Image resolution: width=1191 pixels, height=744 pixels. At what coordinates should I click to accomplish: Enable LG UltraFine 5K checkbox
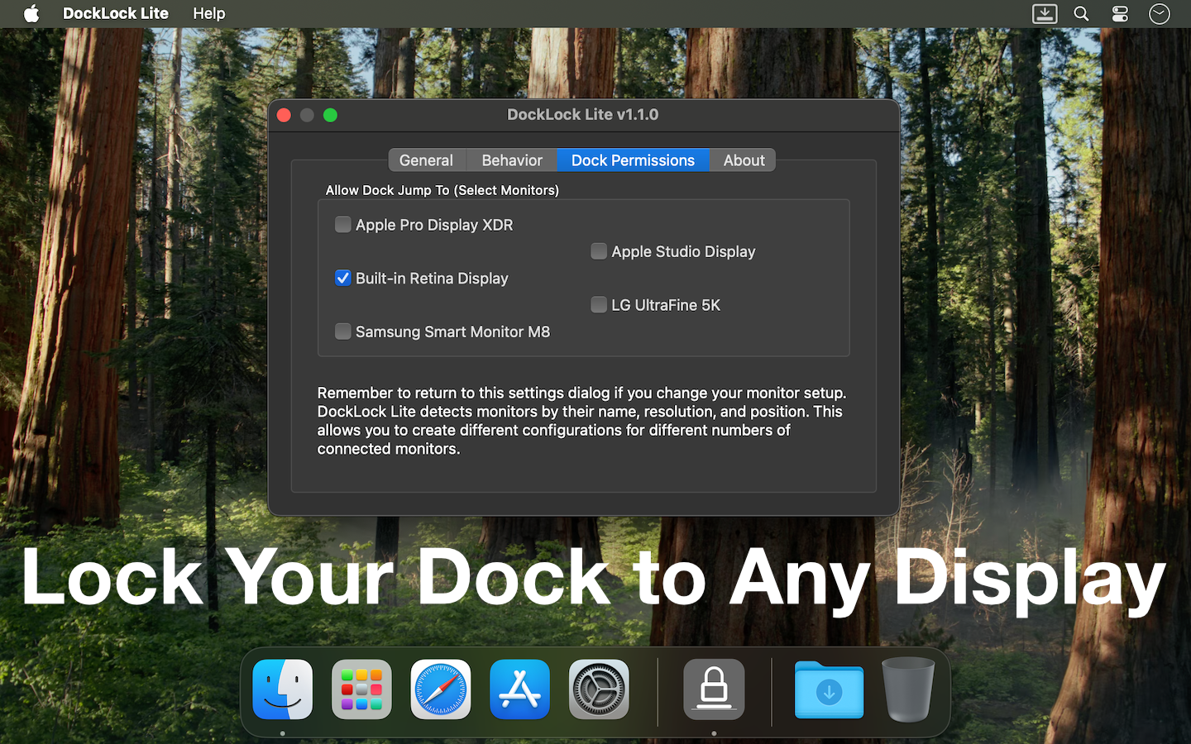[599, 304]
